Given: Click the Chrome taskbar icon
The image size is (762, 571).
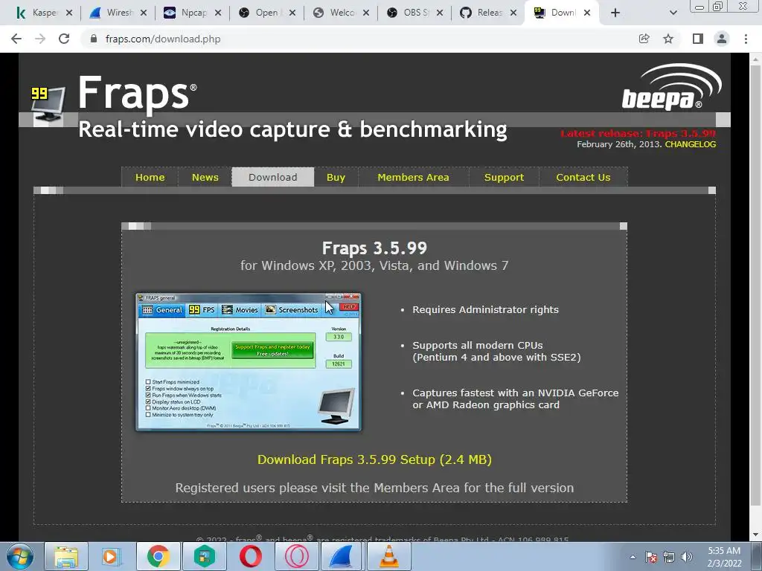Looking at the screenshot, I should (158, 556).
